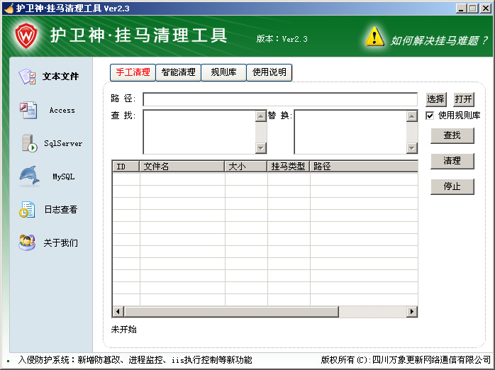This screenshot has height=370, width=495.
Task: Open the 文本文件 section
Action: [60, 77]
